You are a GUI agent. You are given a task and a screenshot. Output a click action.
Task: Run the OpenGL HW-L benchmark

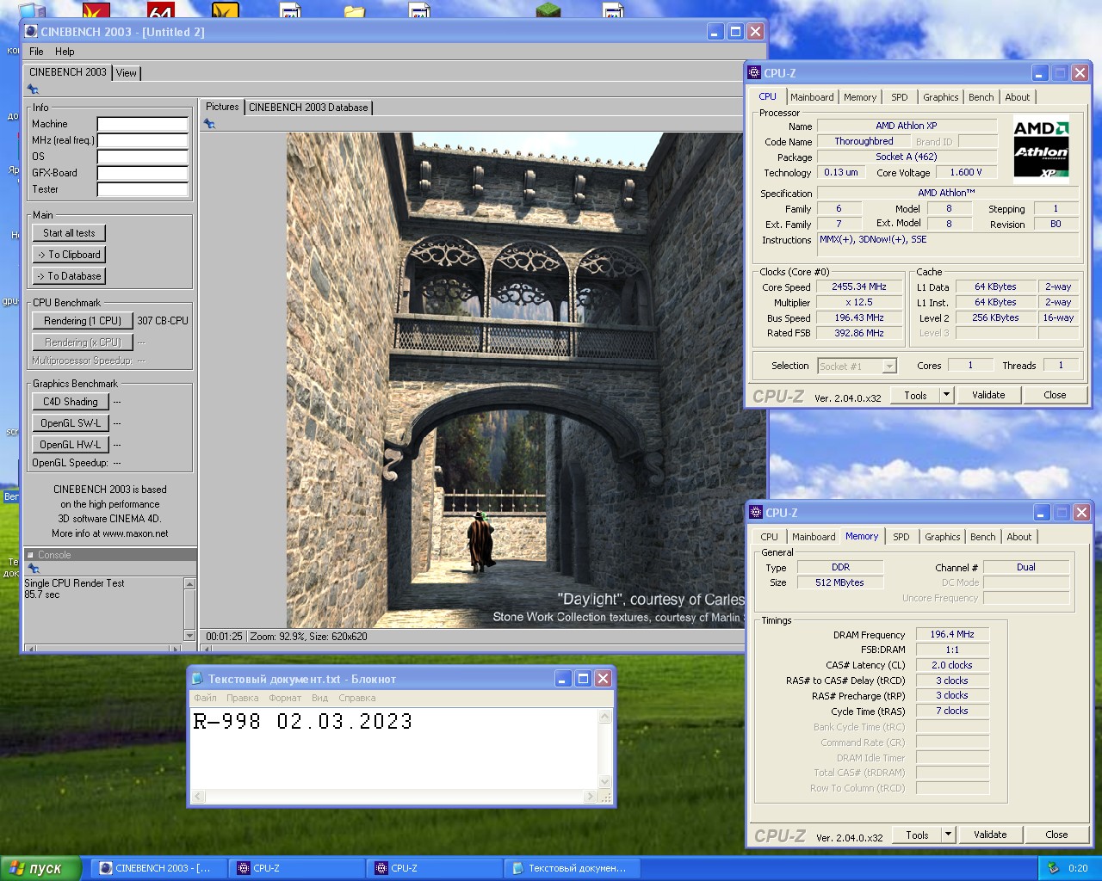(71, 445)
